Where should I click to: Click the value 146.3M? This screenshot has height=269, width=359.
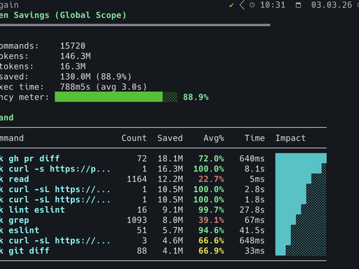pyautogui.click(x=76, y=56)
